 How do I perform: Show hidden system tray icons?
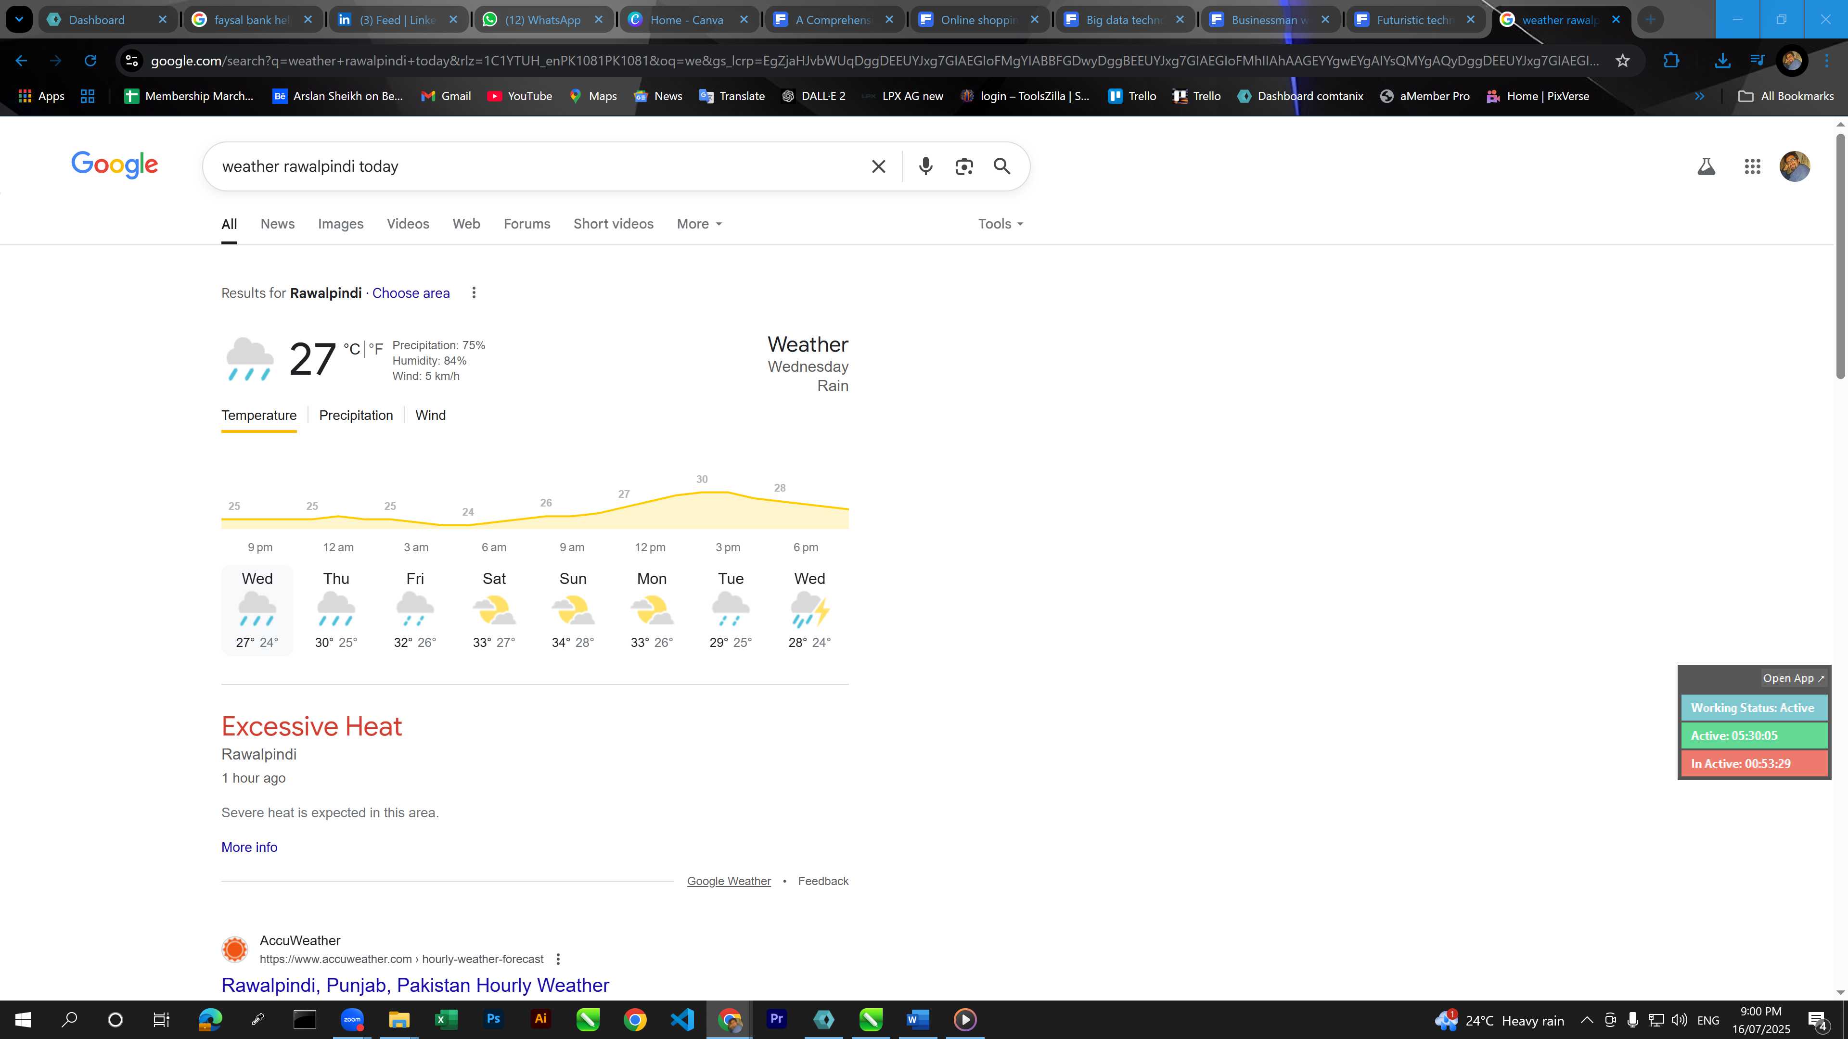[1587, 1020]
